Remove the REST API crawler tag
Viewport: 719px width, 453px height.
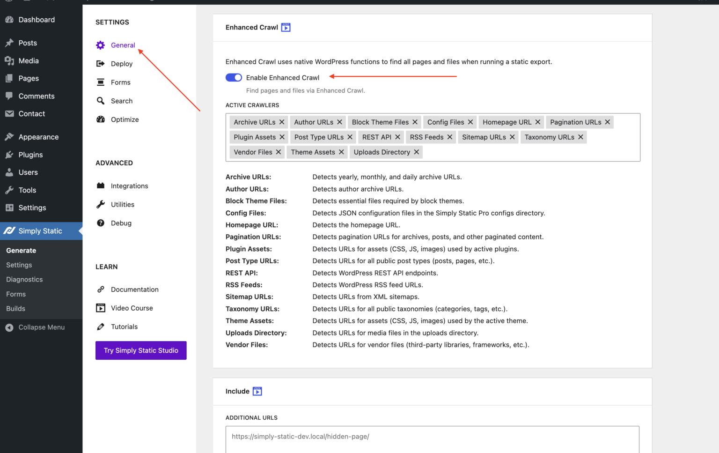[397, 137]
